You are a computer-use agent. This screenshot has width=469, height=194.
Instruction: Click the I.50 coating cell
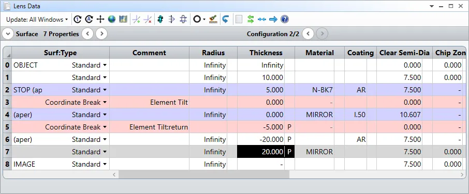[356, 115]
